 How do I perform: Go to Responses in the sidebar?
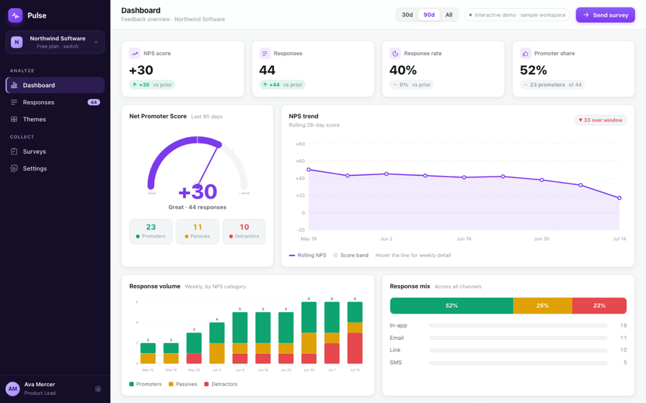(x=55, y=102)
